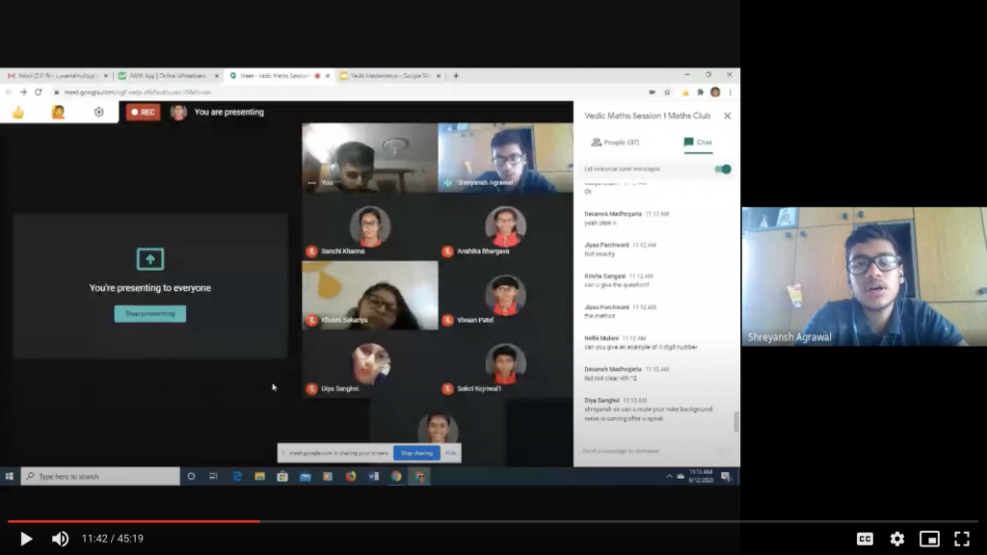
Task: Click Sanchi Khanna's muted mic icon
Action: point(311,251)
